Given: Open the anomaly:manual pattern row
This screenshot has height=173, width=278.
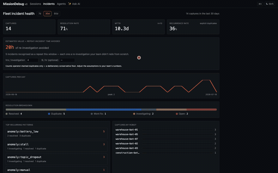Looking at the screenshot, I should [56, 170].
